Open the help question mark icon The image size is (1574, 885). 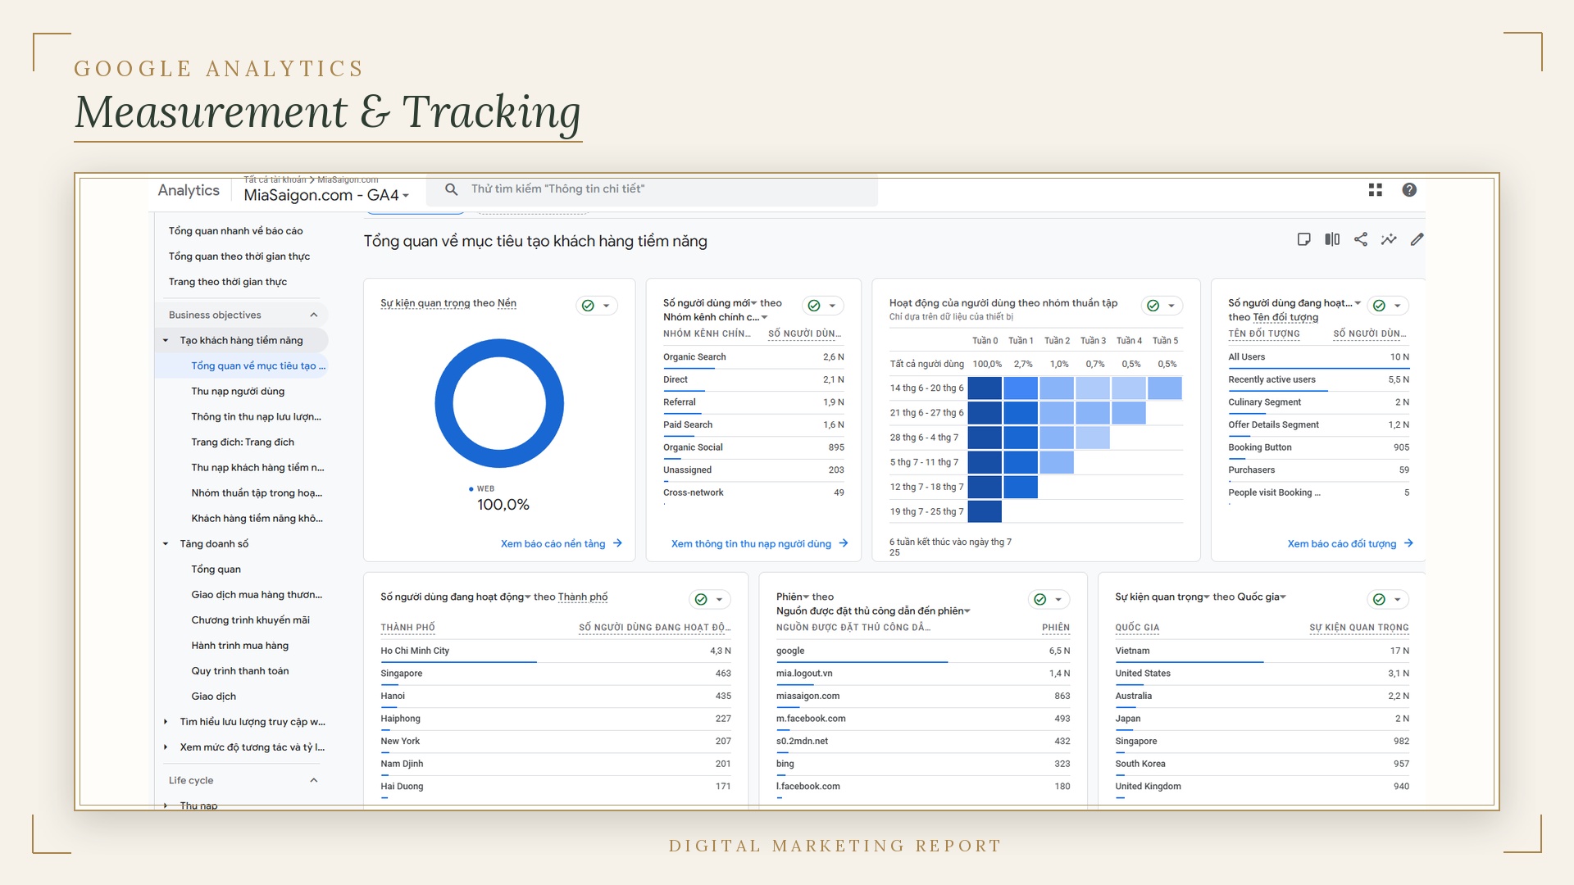(x=1409, y=190)
